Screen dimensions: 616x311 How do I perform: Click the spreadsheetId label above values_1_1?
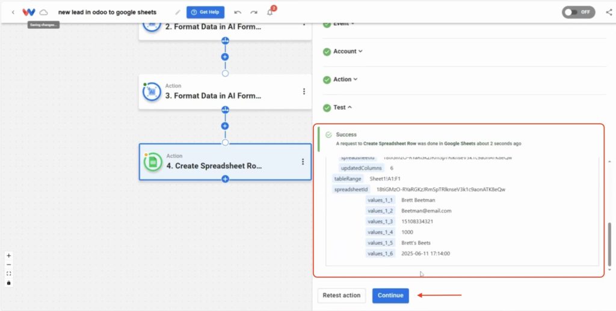351,190
